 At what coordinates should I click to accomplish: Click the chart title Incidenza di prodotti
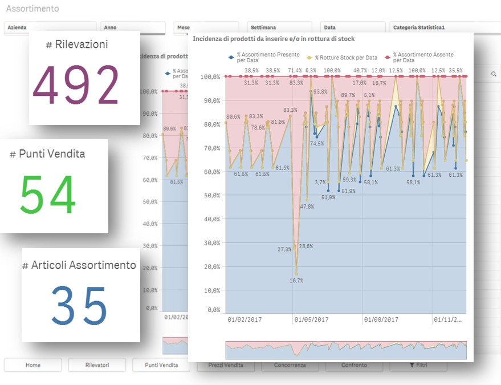coord(274,39)
